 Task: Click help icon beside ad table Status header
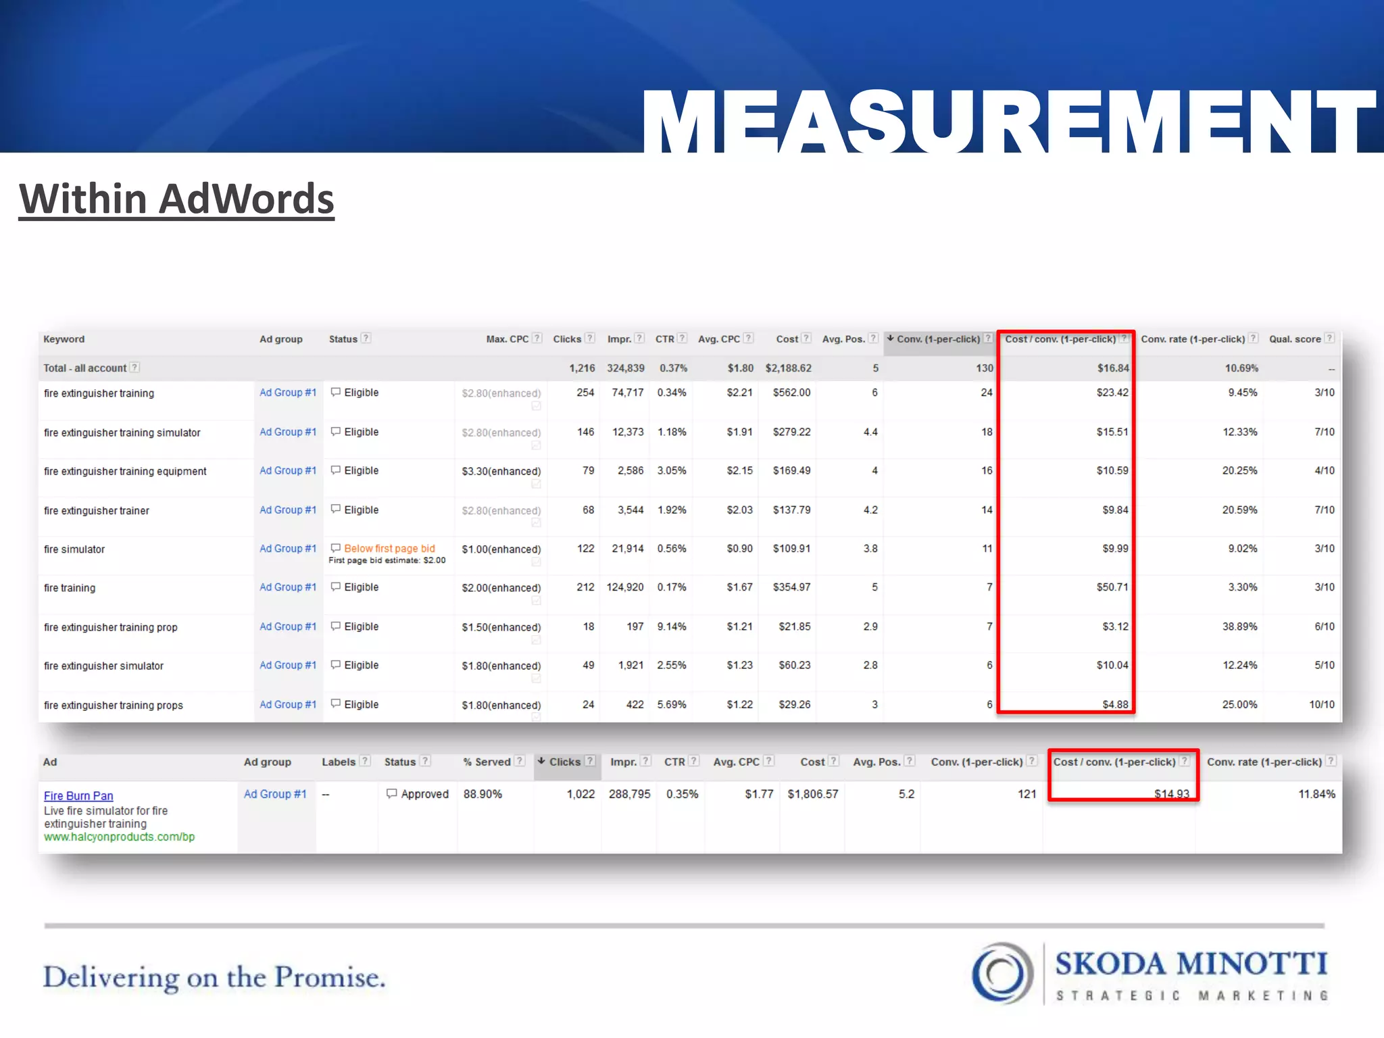(x=425, y=761)
